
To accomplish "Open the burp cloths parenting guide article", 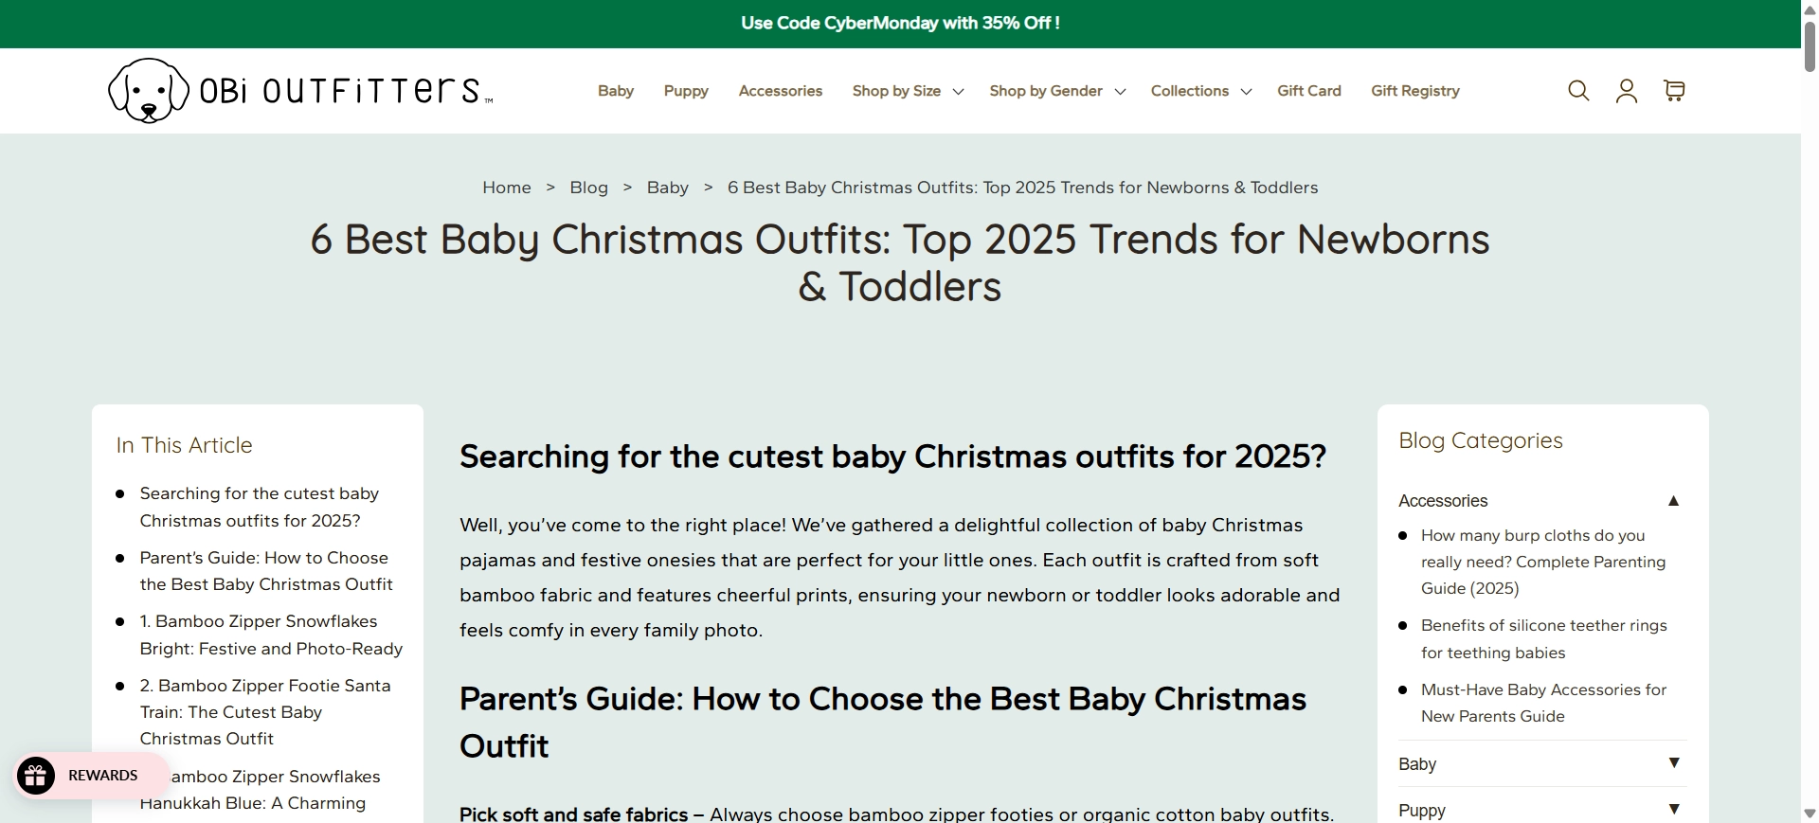I will pyautogui.click(x=1542, y=562).
